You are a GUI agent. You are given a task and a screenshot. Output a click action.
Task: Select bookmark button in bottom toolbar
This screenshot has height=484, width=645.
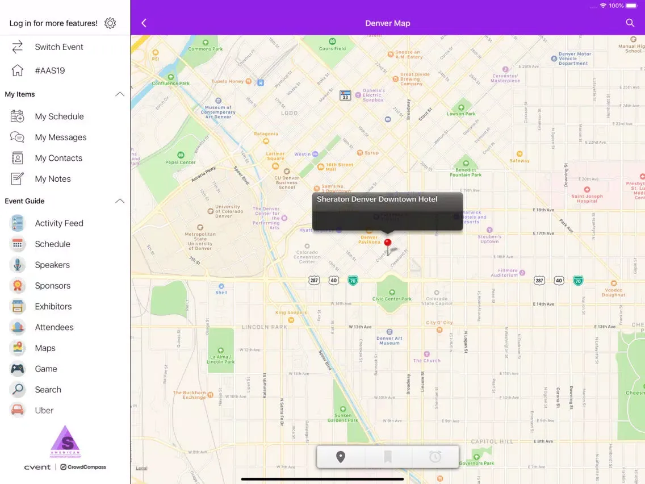pyautogui.click(x=387, y=457)
